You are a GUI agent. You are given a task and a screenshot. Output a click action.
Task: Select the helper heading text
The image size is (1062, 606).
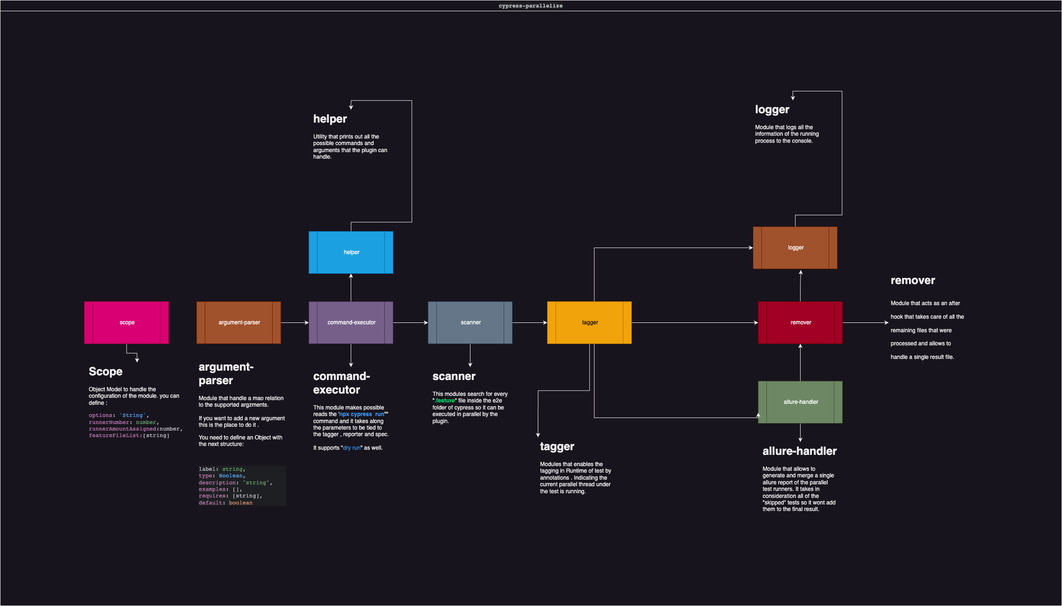tap(330, 119)
